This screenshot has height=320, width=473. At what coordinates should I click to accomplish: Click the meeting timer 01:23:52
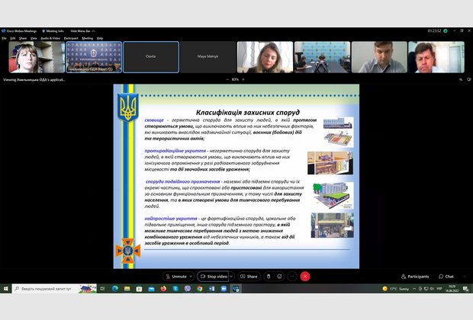[434, 30]
